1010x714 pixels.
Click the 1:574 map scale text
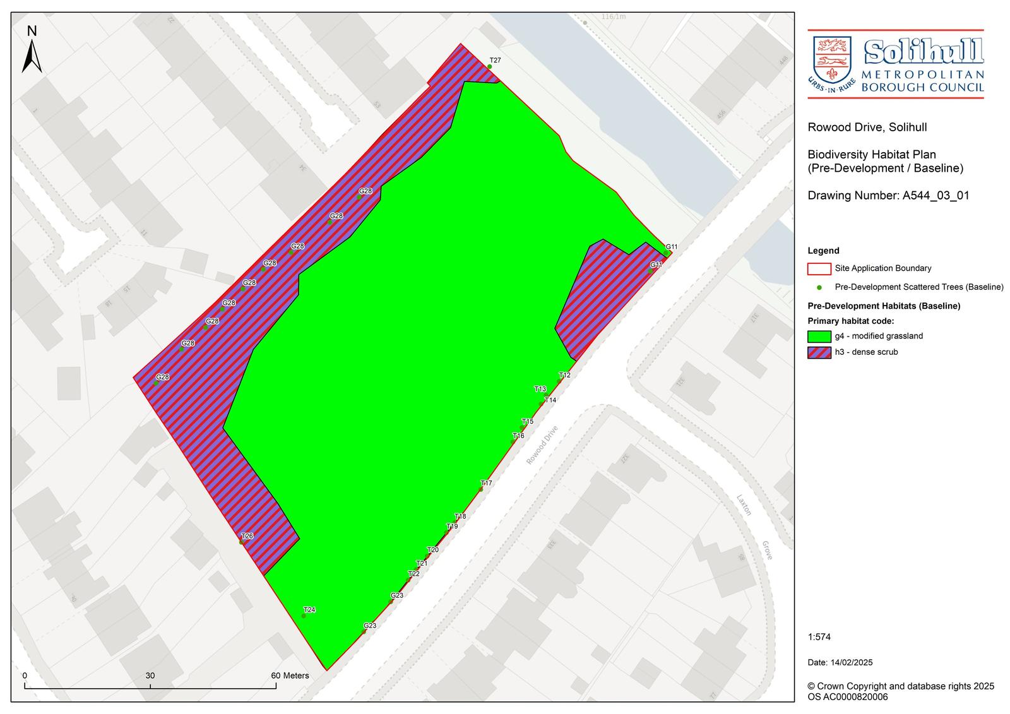tap(819, 637)
